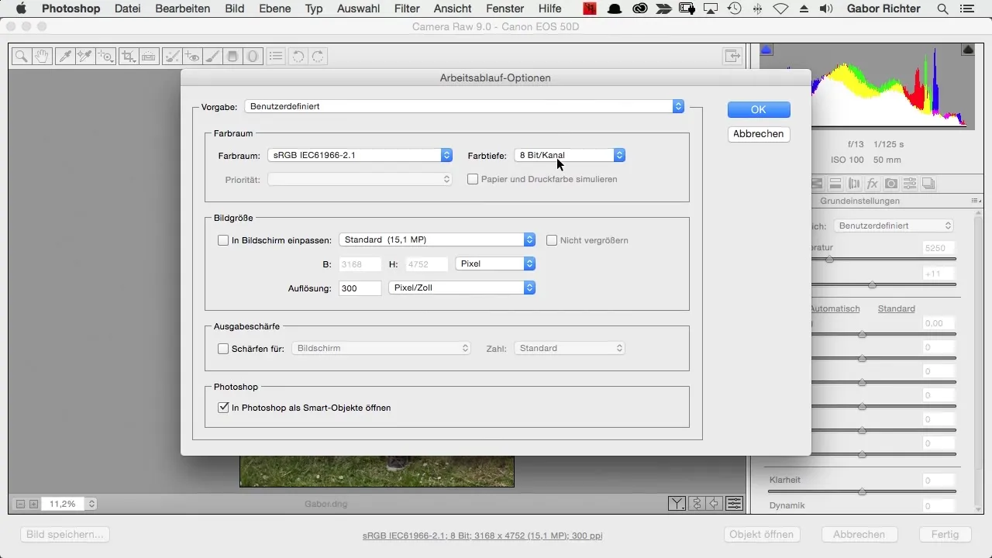
Task: Select the Red Eye Removal tool
Action: pos(193,57)
